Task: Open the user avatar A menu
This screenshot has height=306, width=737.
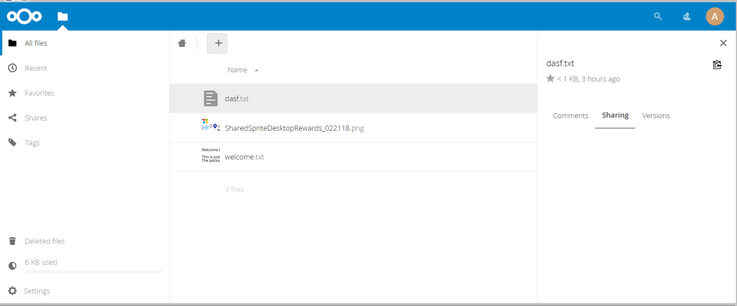Action: [714, 16]
